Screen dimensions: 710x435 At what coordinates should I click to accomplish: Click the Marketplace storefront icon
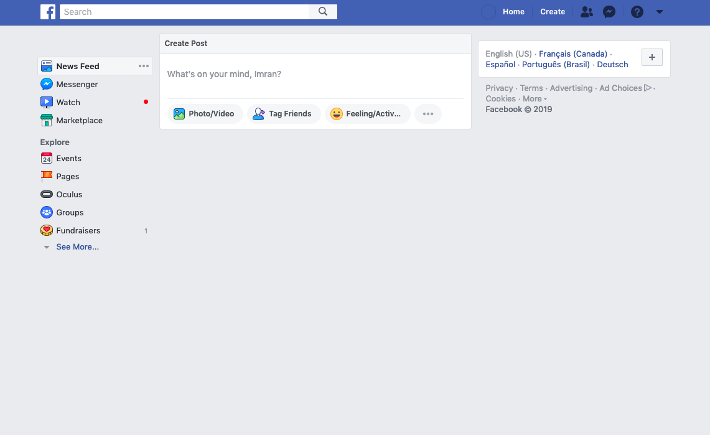47,120
